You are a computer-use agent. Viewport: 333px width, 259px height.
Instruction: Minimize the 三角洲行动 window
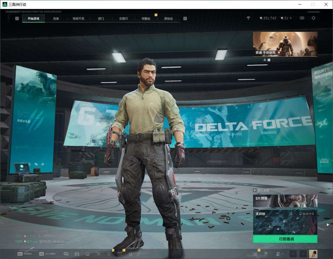(300, 4)
